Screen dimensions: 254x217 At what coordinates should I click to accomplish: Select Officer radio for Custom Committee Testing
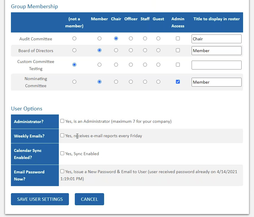click(131, 65)
